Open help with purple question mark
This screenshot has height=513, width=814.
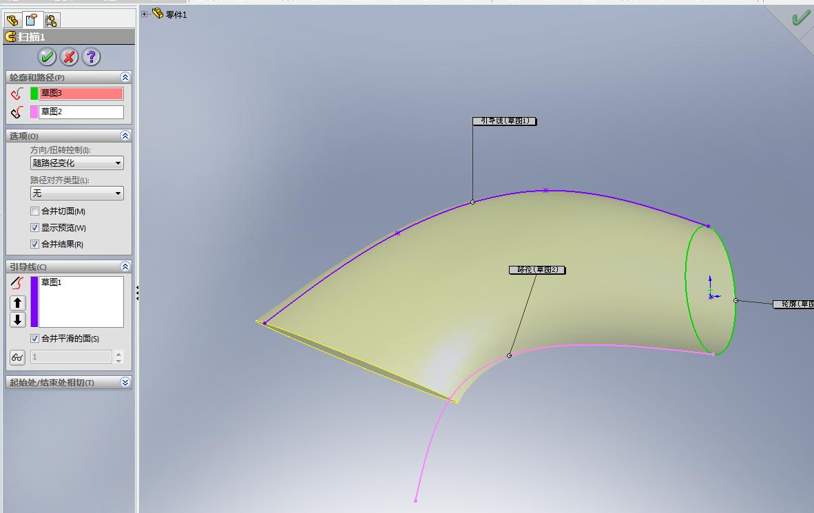tap(92, 56)
